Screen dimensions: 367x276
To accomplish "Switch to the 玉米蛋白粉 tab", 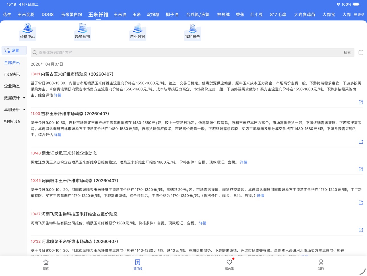I will click(x=71, y=15).
